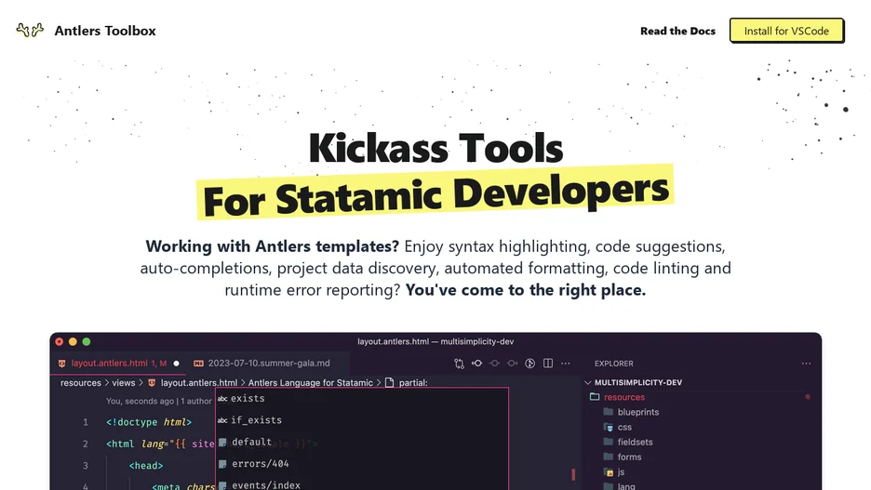This screenshot has height=490, width=871.
Task: Open the js folder in Explorer
Action: (x=621, y=471)
